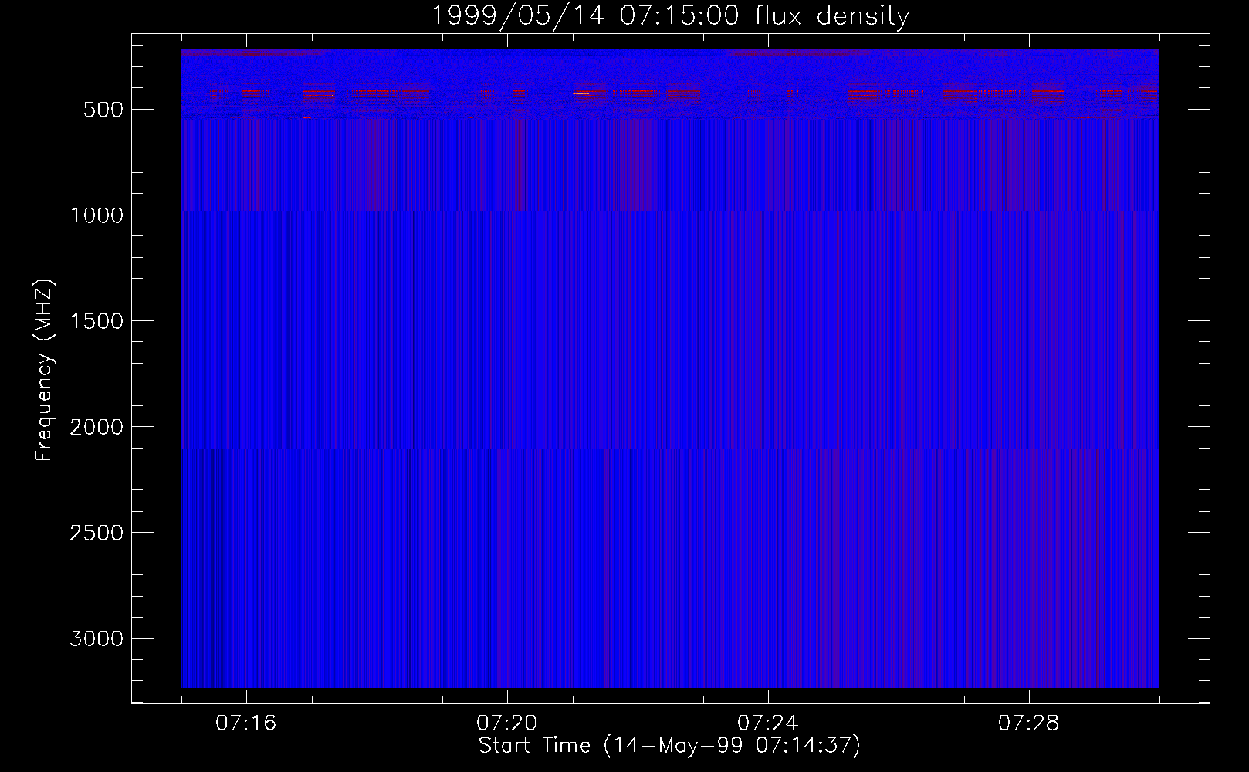
Task: Click the spectrogram band boundary near 2100 MHz
Action: point(670,449)
